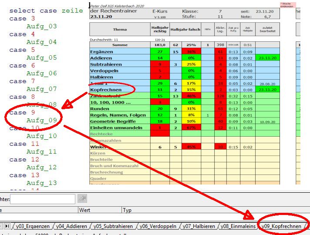The height and width of the screenshot is (235, 310).
Task: Click the 'Thema' table header
Action: pyautogui.click(x=120, y=30)
